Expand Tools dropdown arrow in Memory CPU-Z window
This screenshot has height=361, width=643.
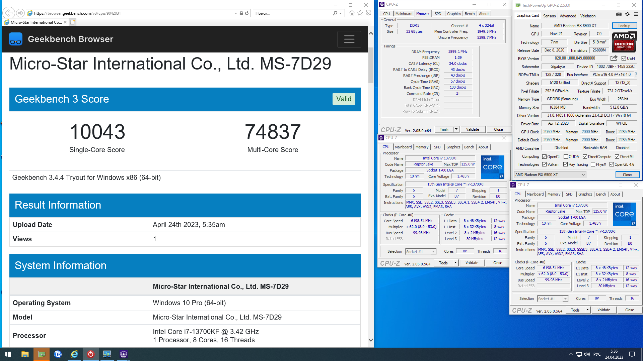coord(456,129)
